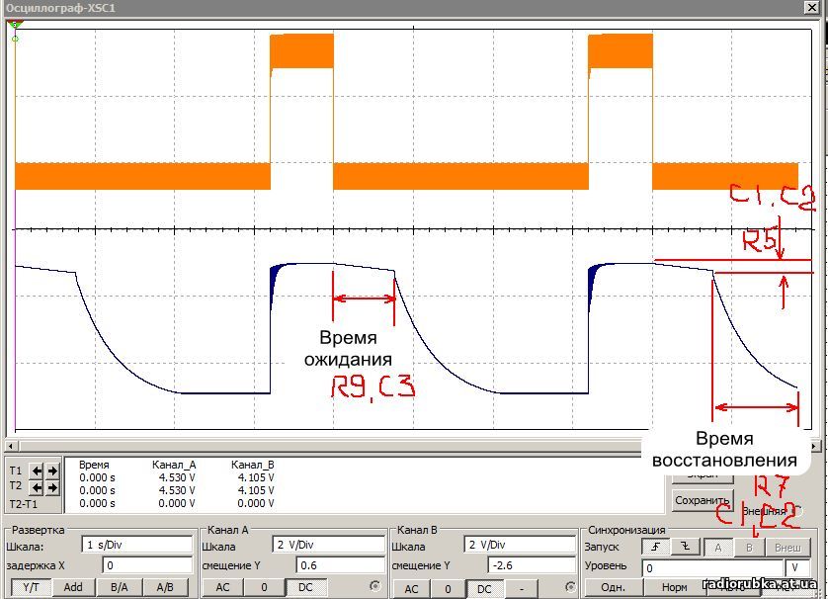
Task: Switch Channel A coupling to AC
Action: pyautogui.click(x=222, y=587)
